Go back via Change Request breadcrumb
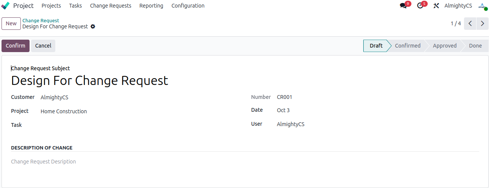This screenshot has height=188, width=489. [41, 20]
